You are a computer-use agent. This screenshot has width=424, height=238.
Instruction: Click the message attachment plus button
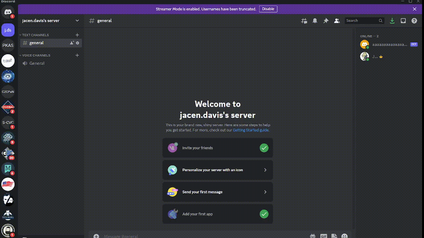tap(96, 236)
